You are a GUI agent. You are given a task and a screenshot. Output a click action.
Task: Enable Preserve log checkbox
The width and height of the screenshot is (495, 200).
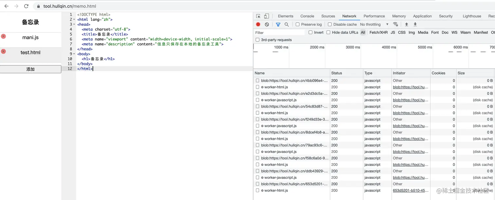[298, 25]
